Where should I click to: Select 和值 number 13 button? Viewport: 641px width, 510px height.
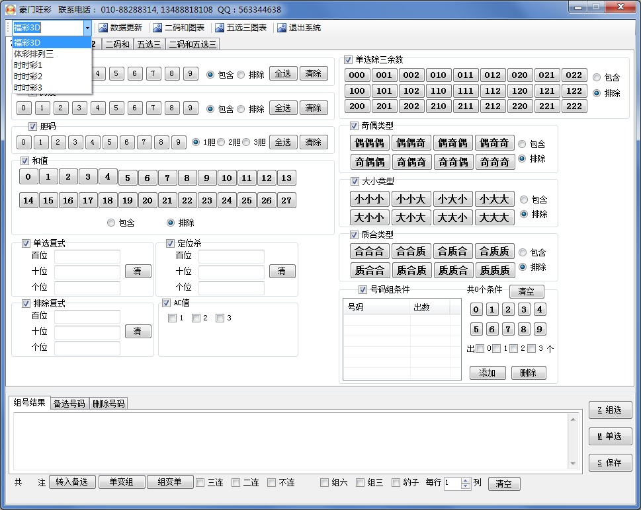[x=286, y=178]
